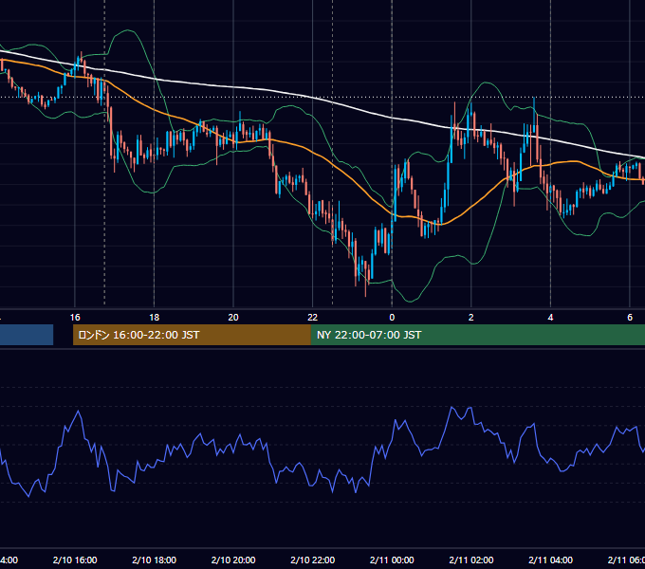Click the 16 hour label on price chart axis
Image resolution: width=645 pixels, height=569 pixels.
tap(75, 318)
